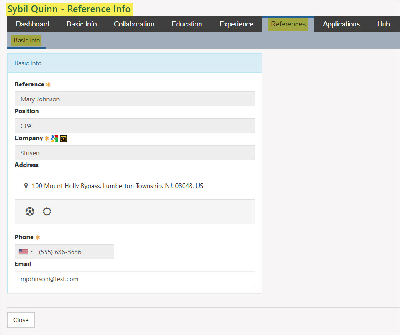The image size is (400, 335).
Task: Open the Collaboration tab
Action: point(134,24)
